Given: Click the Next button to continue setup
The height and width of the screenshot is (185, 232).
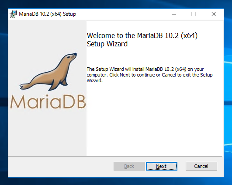Looking at the screenshot, I should click(161, 166).
